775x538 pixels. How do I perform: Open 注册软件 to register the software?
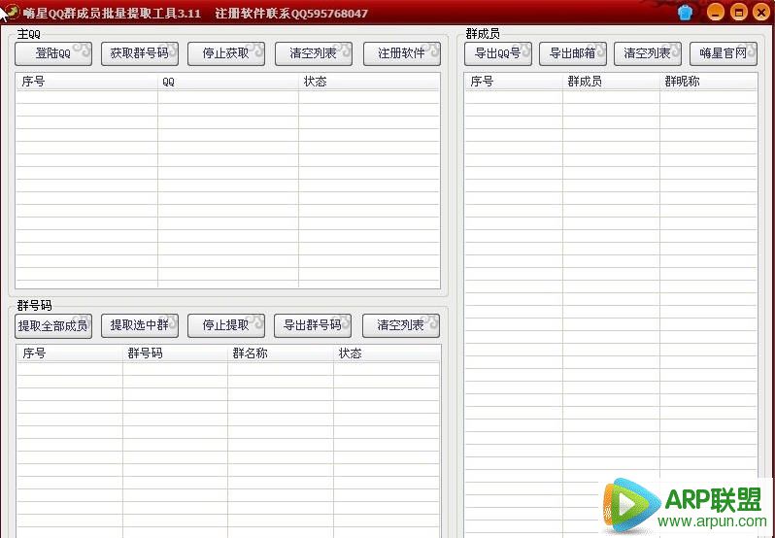click(401, 53)
